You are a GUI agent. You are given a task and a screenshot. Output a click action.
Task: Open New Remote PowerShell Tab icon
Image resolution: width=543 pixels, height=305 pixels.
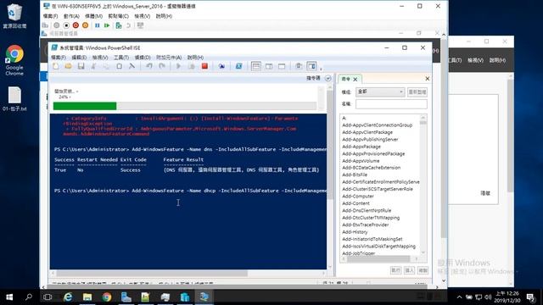click(x=221, y=66)
